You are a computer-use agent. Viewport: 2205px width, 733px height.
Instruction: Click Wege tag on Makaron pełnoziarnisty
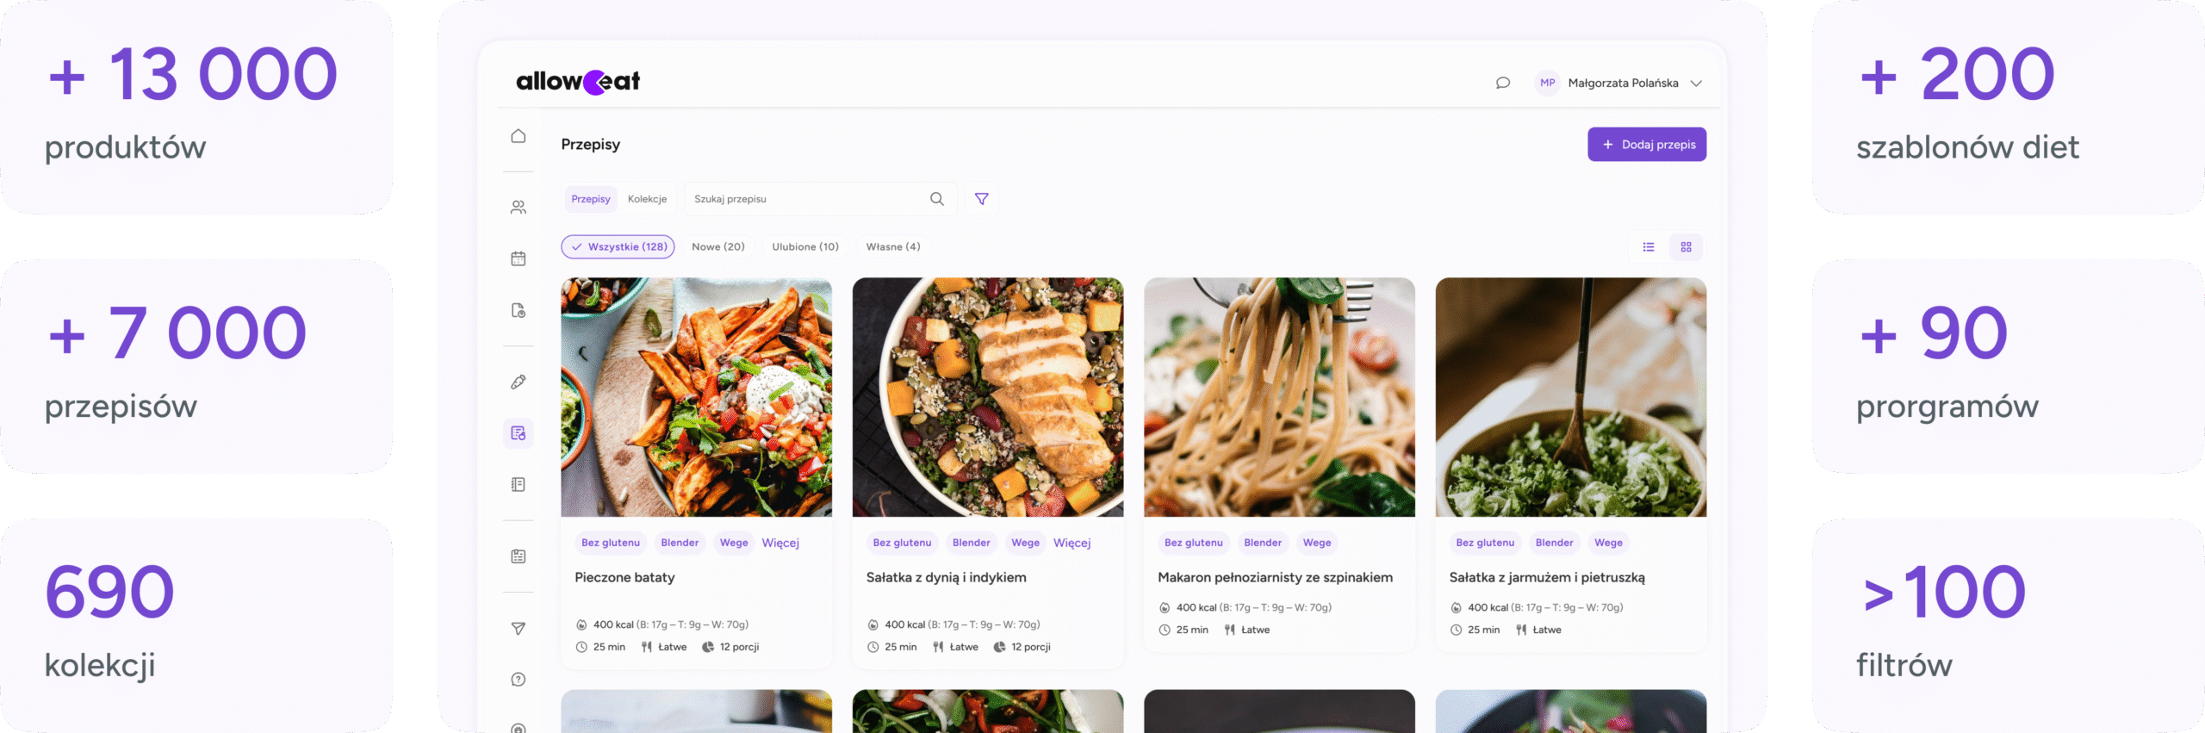(1317, 543)
